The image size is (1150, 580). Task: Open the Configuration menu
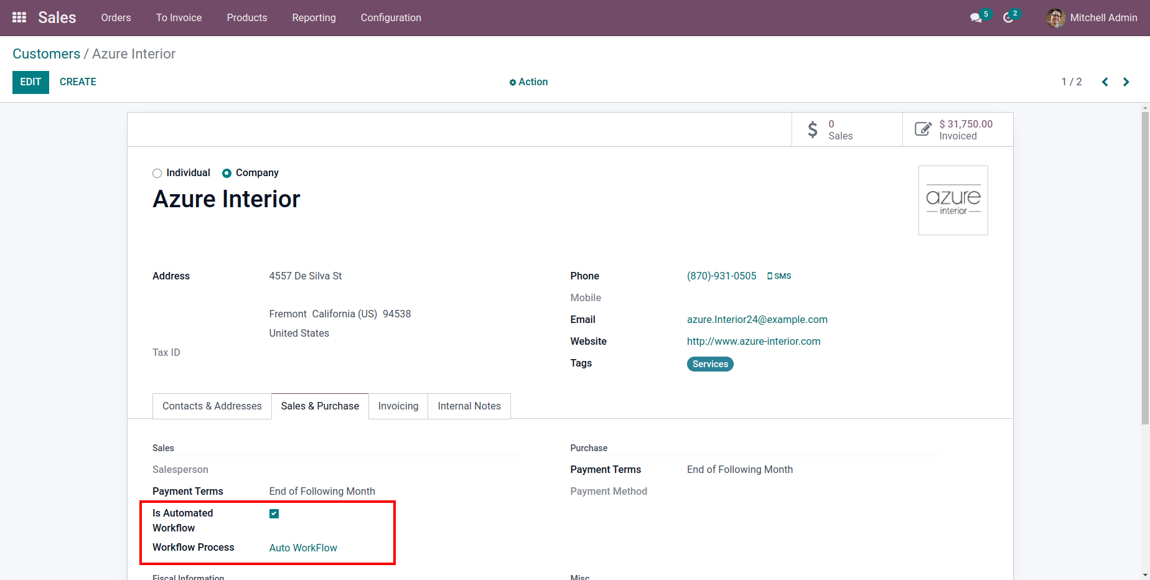(x=391, y=17)
